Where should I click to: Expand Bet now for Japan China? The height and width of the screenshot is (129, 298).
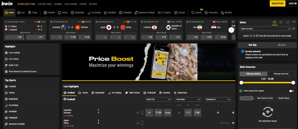pyautogui.click(x=225, y=123)
